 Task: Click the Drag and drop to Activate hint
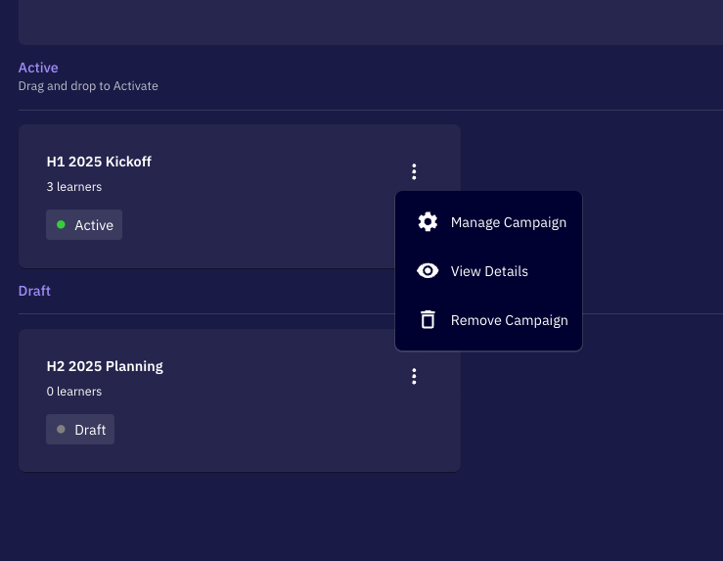pos(88,86)
